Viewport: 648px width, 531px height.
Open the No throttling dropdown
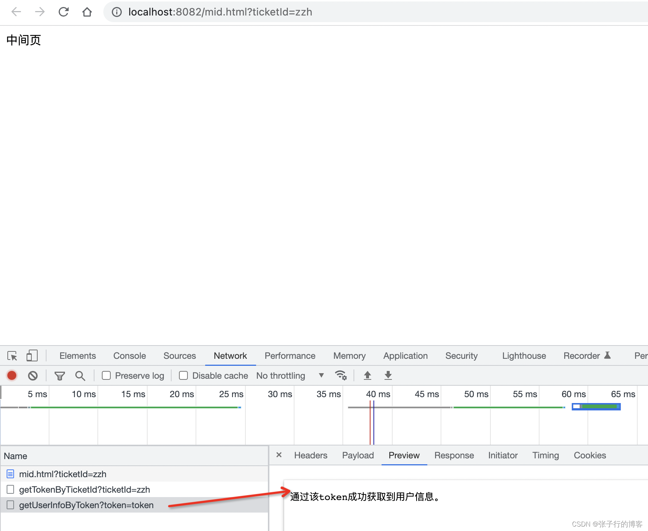tap(290, 376)
